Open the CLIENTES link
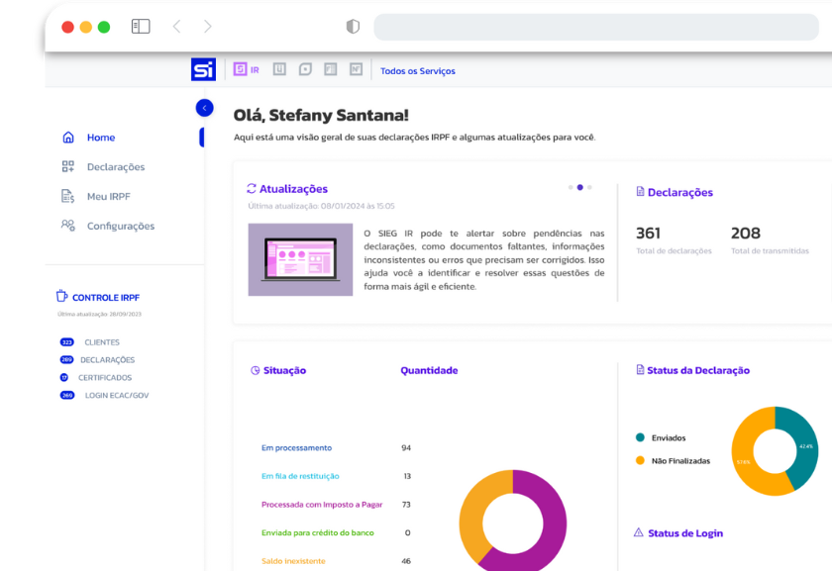This screenshot has height=571, width=832. (101, 342)
